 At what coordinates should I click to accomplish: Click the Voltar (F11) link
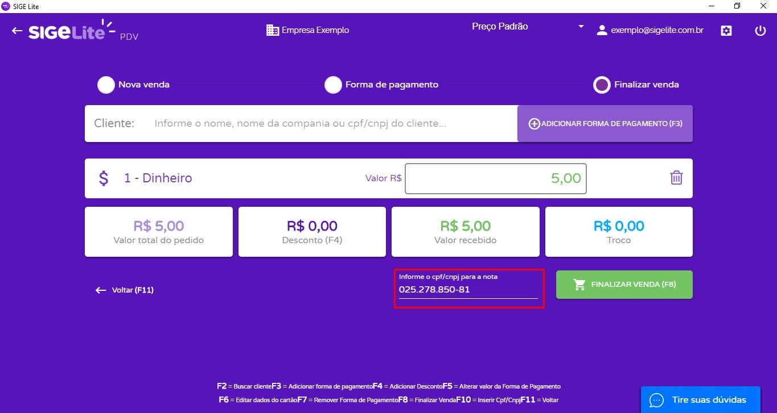[x=124, y=290]
